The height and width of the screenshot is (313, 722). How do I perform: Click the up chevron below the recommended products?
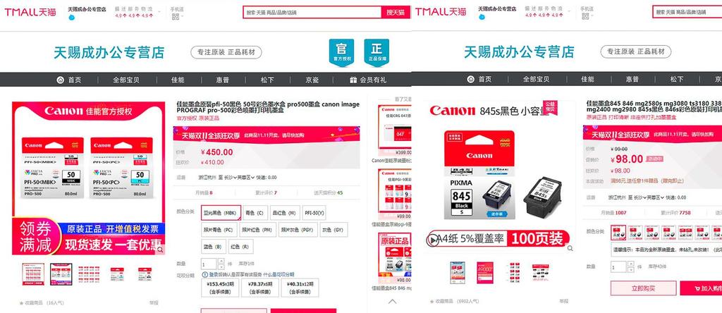coord(392,302)
